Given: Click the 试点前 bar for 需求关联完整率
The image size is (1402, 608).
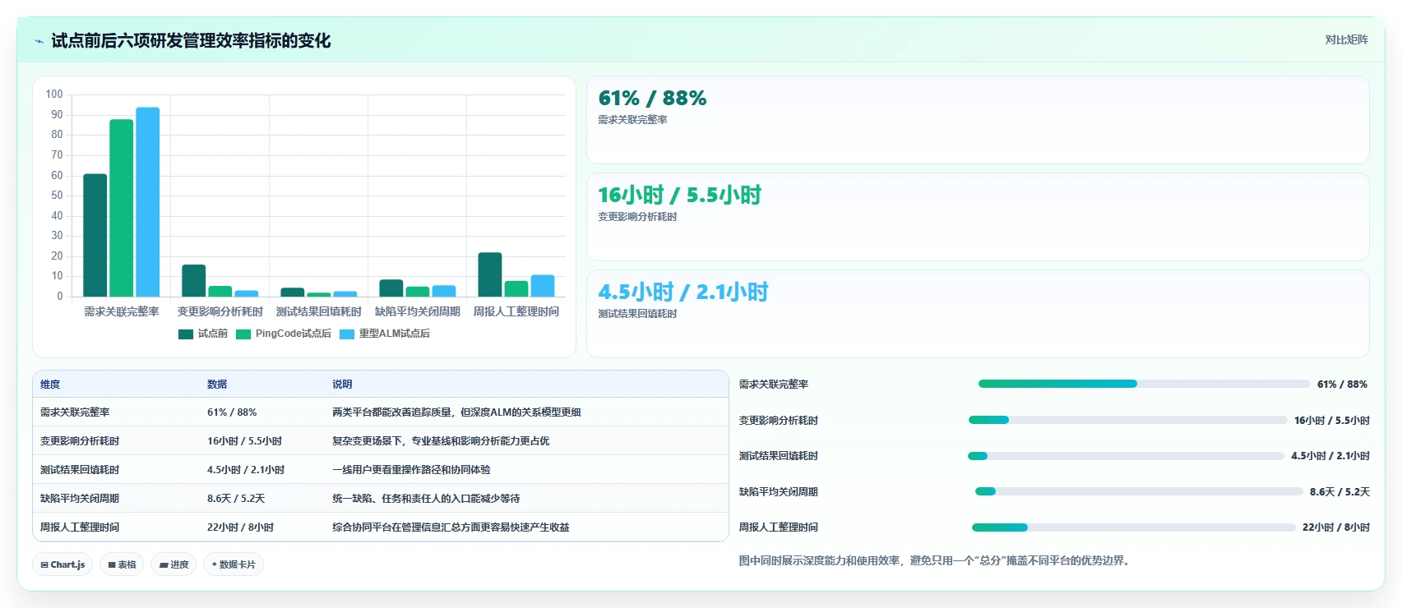Looking at the screenshot, I should click(x=95, y=235).
